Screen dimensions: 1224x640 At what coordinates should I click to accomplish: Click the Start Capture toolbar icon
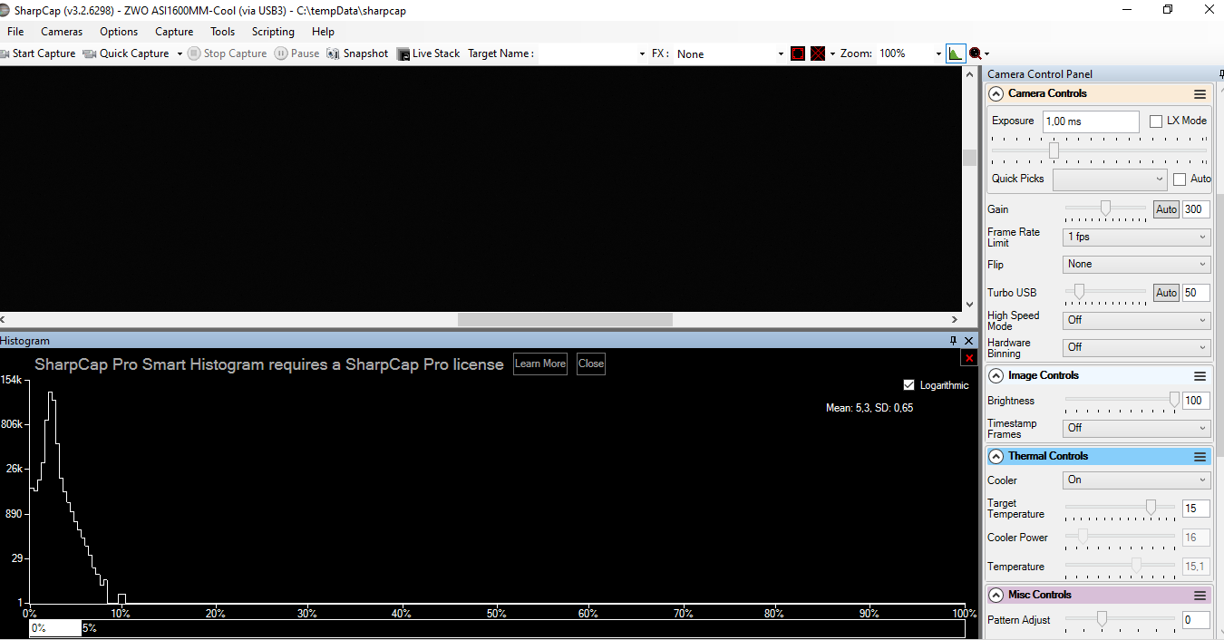coord(5,53)
